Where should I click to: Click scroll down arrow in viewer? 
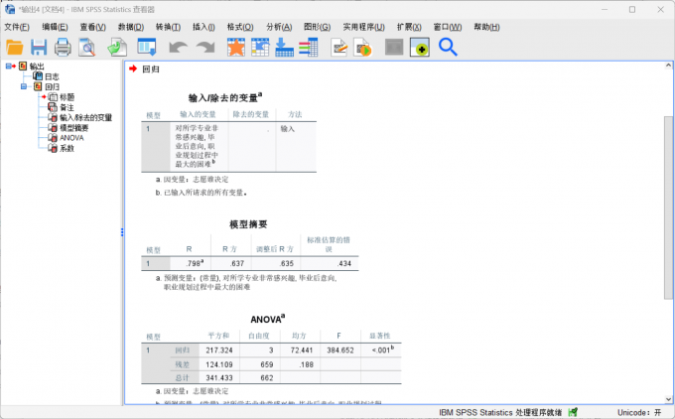click(x=668, y=399)
